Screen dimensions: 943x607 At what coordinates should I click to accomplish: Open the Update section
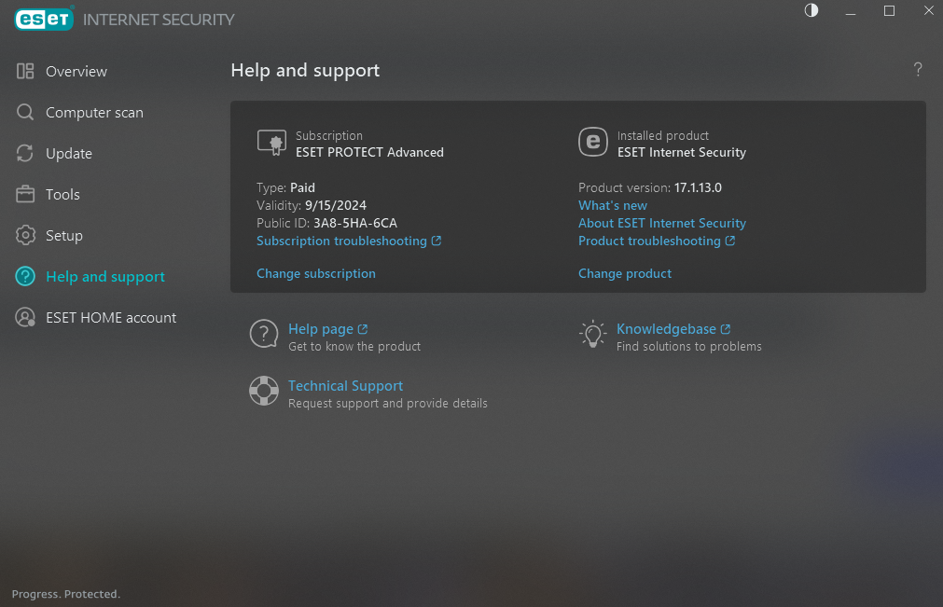68,154
